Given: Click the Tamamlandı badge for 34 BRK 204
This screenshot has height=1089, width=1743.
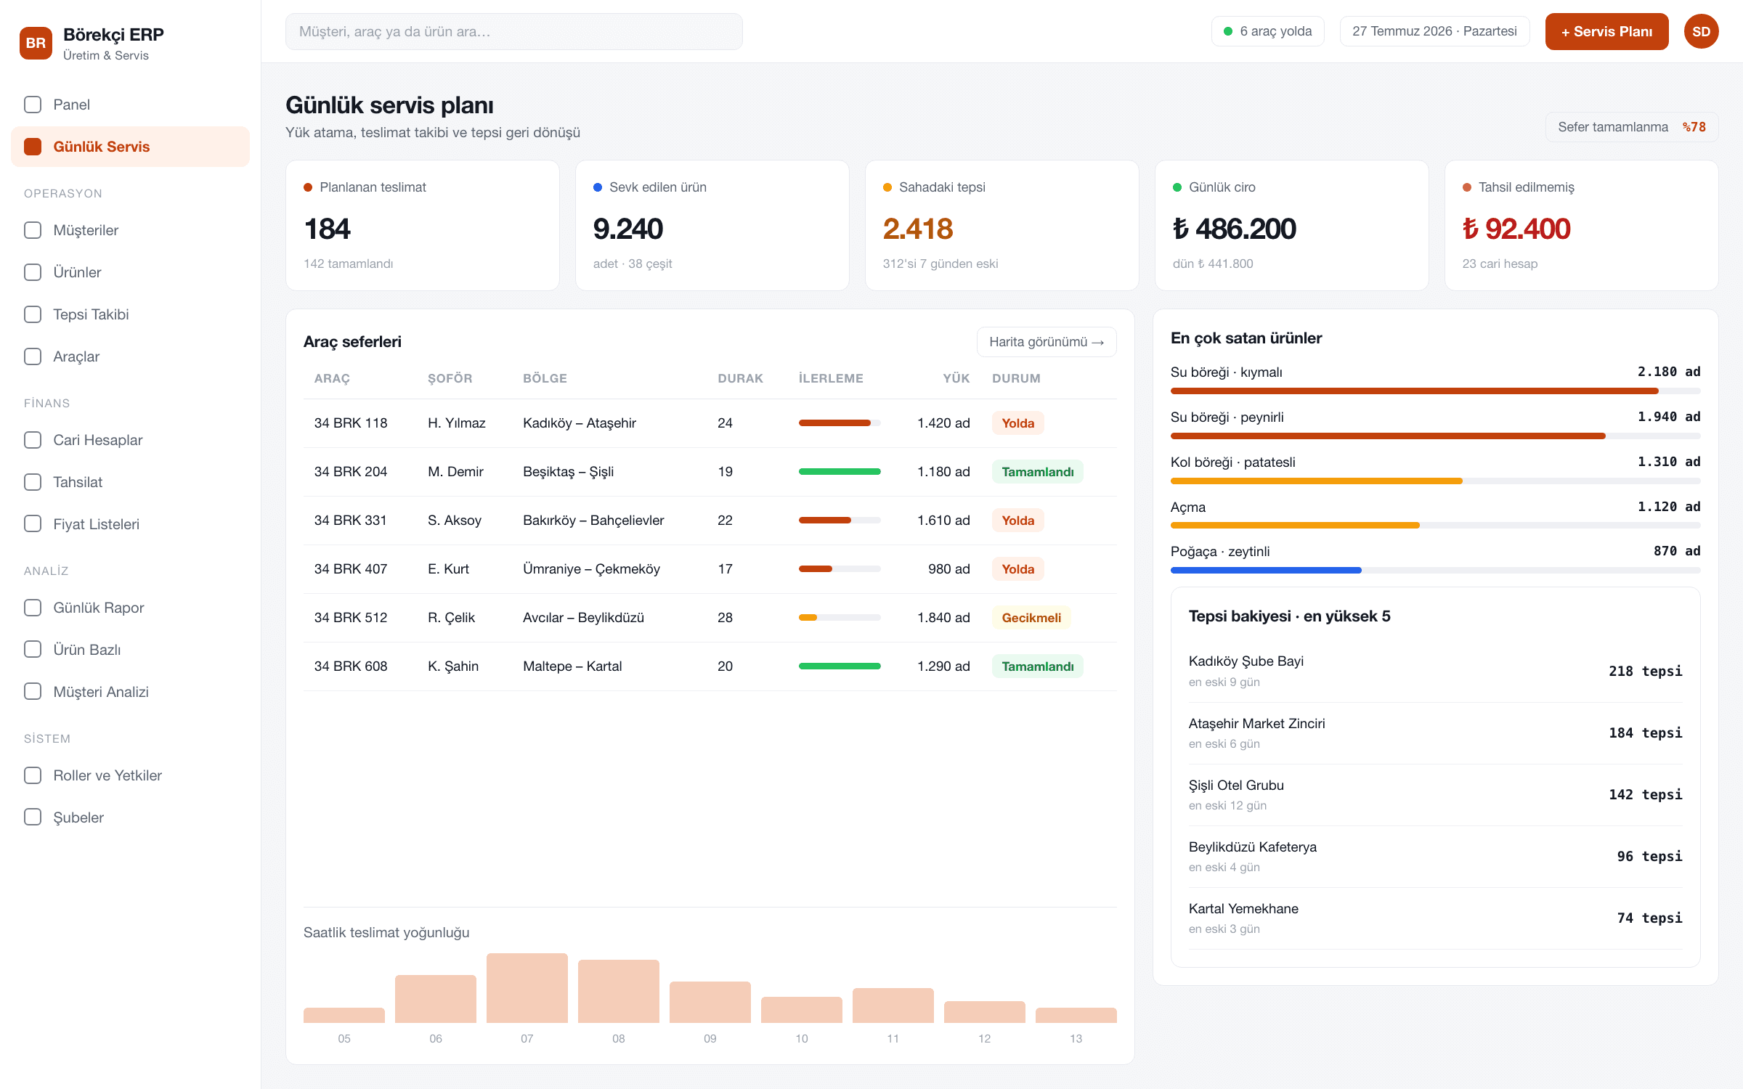Looking at the screenshot, I should (x=1037, y=472).
